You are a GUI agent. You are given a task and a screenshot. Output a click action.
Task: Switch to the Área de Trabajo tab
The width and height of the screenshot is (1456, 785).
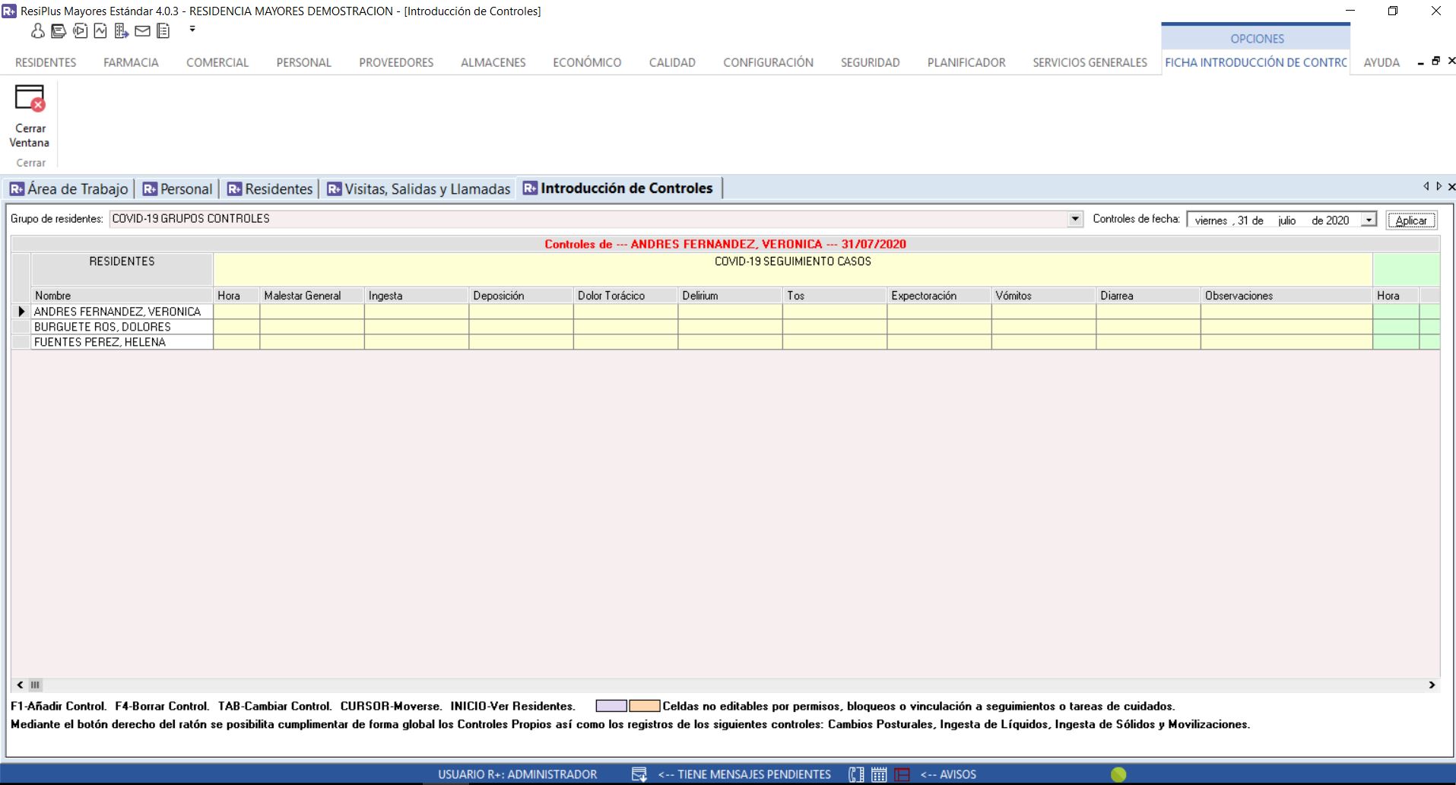[69, 188]
